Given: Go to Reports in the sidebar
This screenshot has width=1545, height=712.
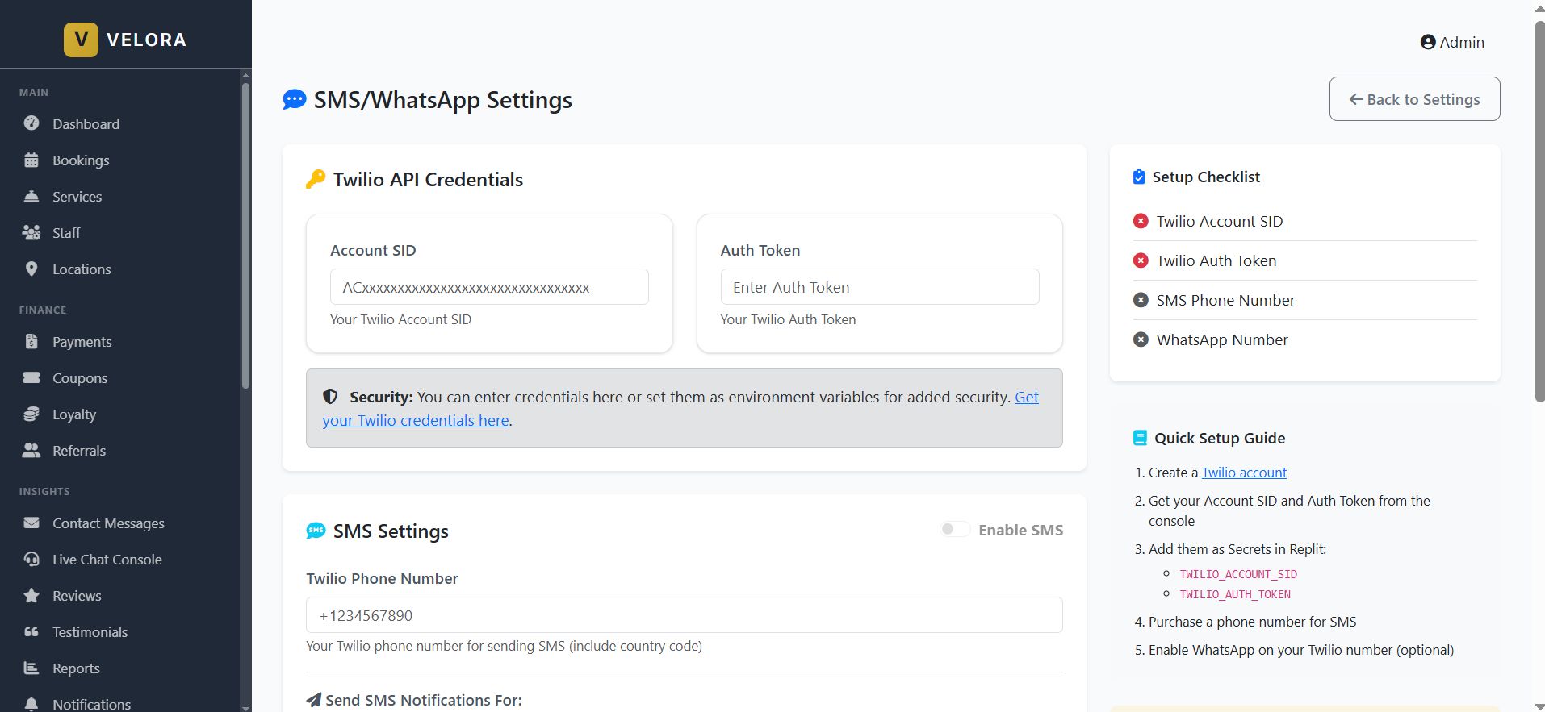Looking at the screenshot, I should pos(76,668).
